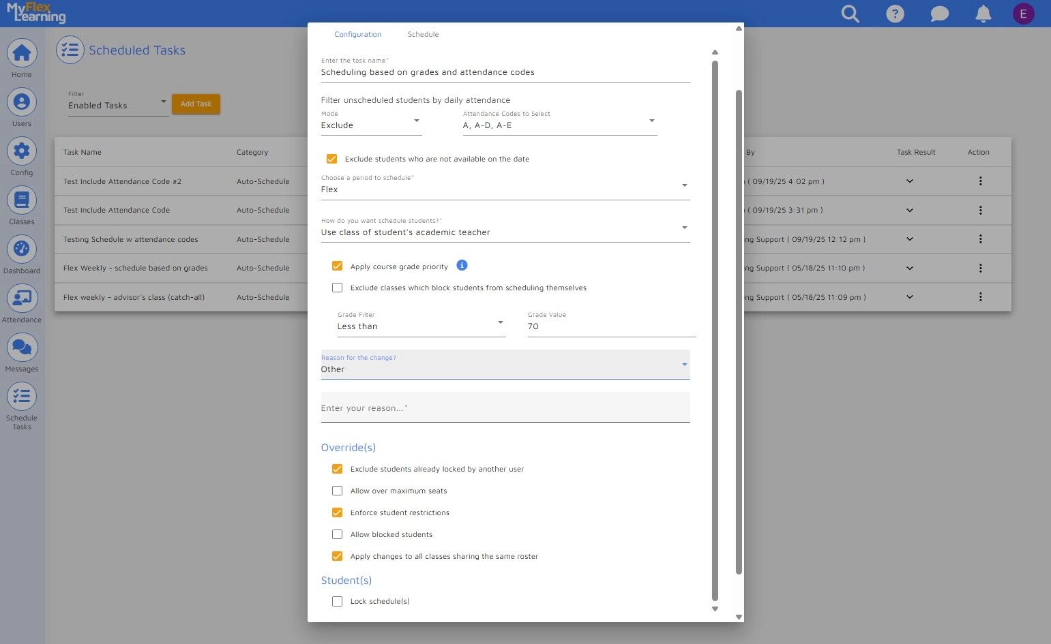Open Attendance Codes to Select dropdown
1051x644 pixels.
(x=560, y=122)
